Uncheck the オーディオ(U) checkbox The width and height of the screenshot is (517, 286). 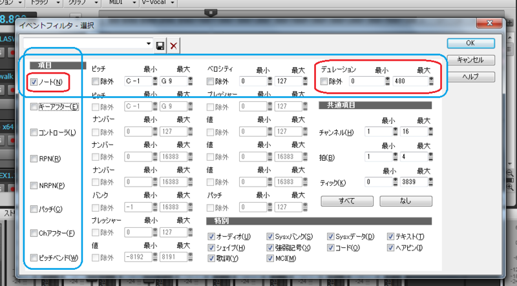click(x=211, y=236)
